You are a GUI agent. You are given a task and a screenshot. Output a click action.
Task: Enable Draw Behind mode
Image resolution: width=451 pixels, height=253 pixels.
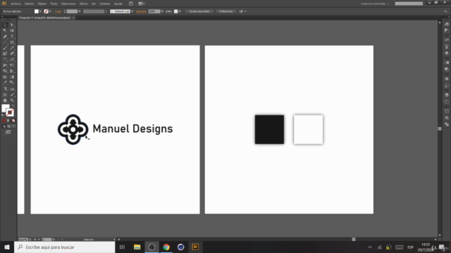click(x=8, y=126)
